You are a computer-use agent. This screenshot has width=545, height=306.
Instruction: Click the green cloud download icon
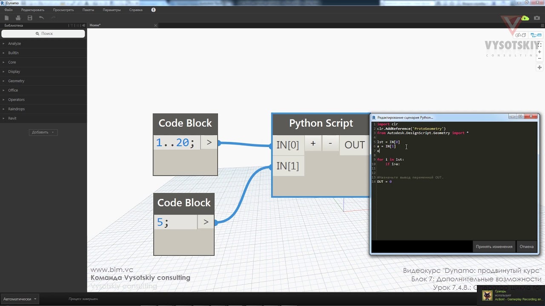pyautogui.click(x=525, y=18)
